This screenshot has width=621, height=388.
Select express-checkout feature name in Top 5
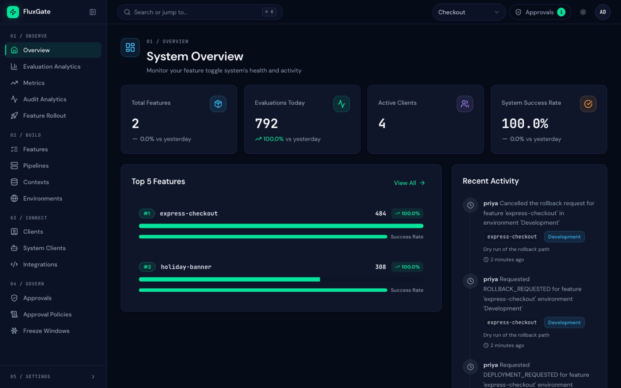click(189, 213)
